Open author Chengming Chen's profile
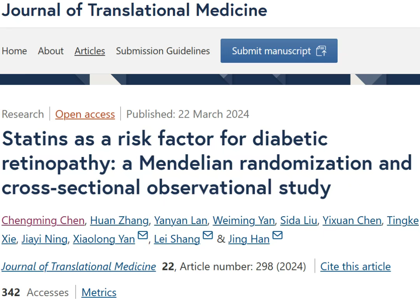The height and width of the screenshot is (300, 420). coord(43,221)
